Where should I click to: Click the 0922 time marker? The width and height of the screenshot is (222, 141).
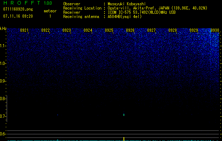point(46,30)
